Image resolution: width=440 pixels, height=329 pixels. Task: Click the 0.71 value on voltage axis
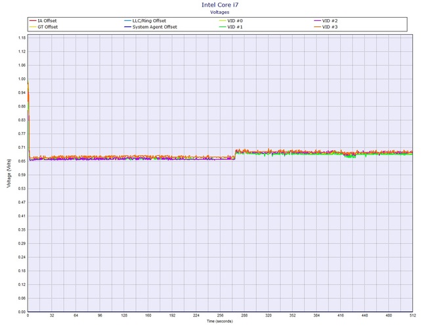[22, 147]
